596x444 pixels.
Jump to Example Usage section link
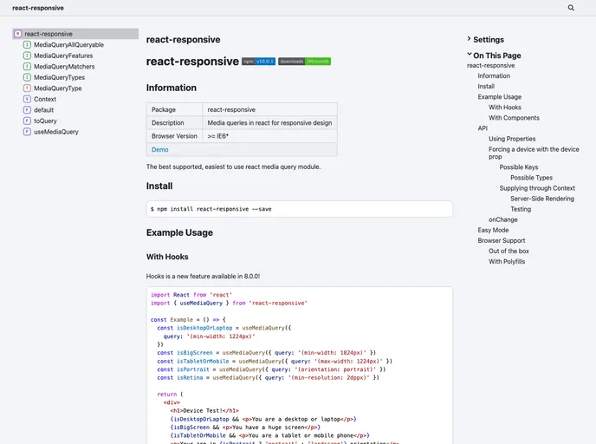(x=500, y=96)
